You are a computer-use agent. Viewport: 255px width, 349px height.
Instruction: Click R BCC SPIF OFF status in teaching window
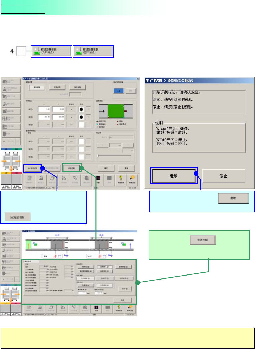tap(16, 187)
